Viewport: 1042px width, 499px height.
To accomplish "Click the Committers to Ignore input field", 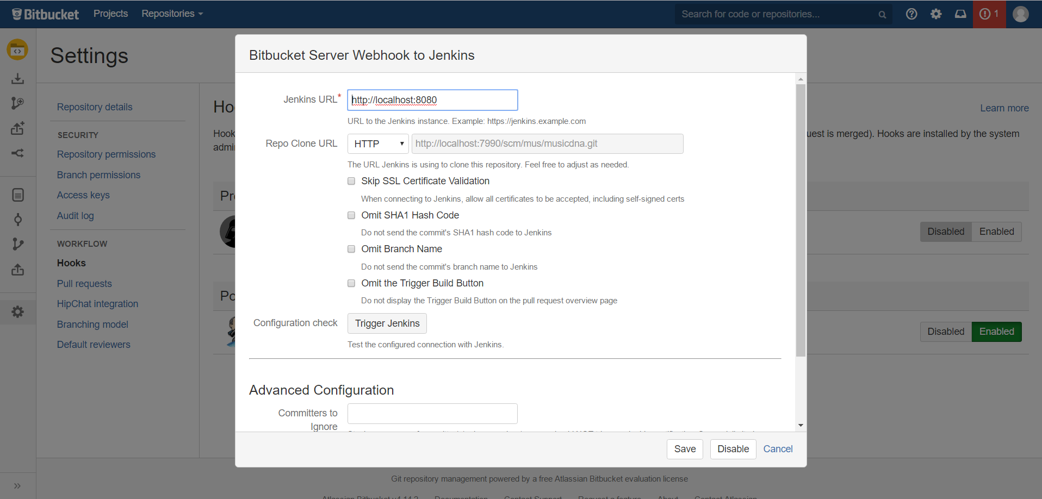I will pyautogui.click(x=432, y=414).
